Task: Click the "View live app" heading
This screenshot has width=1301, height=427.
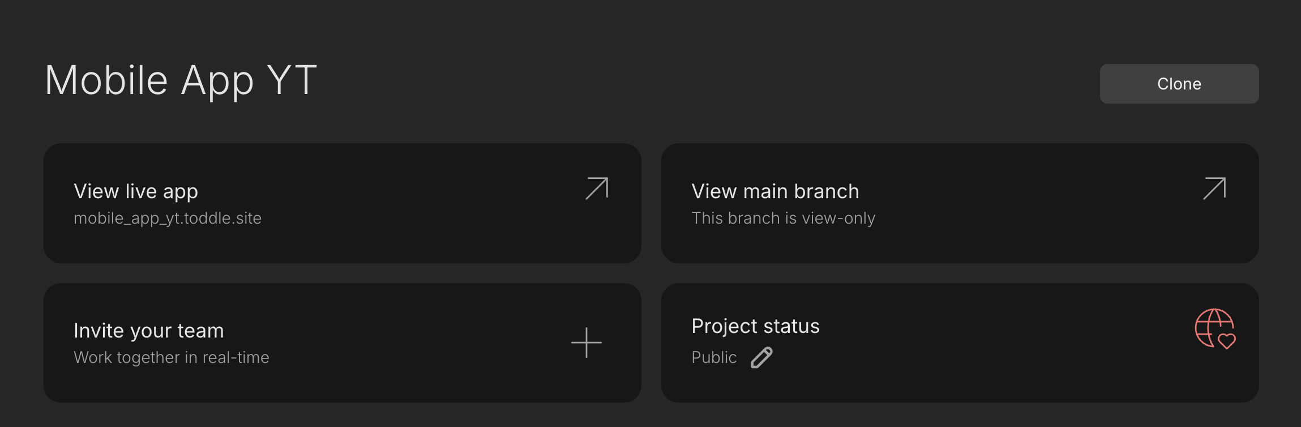Action: (136, 191)
